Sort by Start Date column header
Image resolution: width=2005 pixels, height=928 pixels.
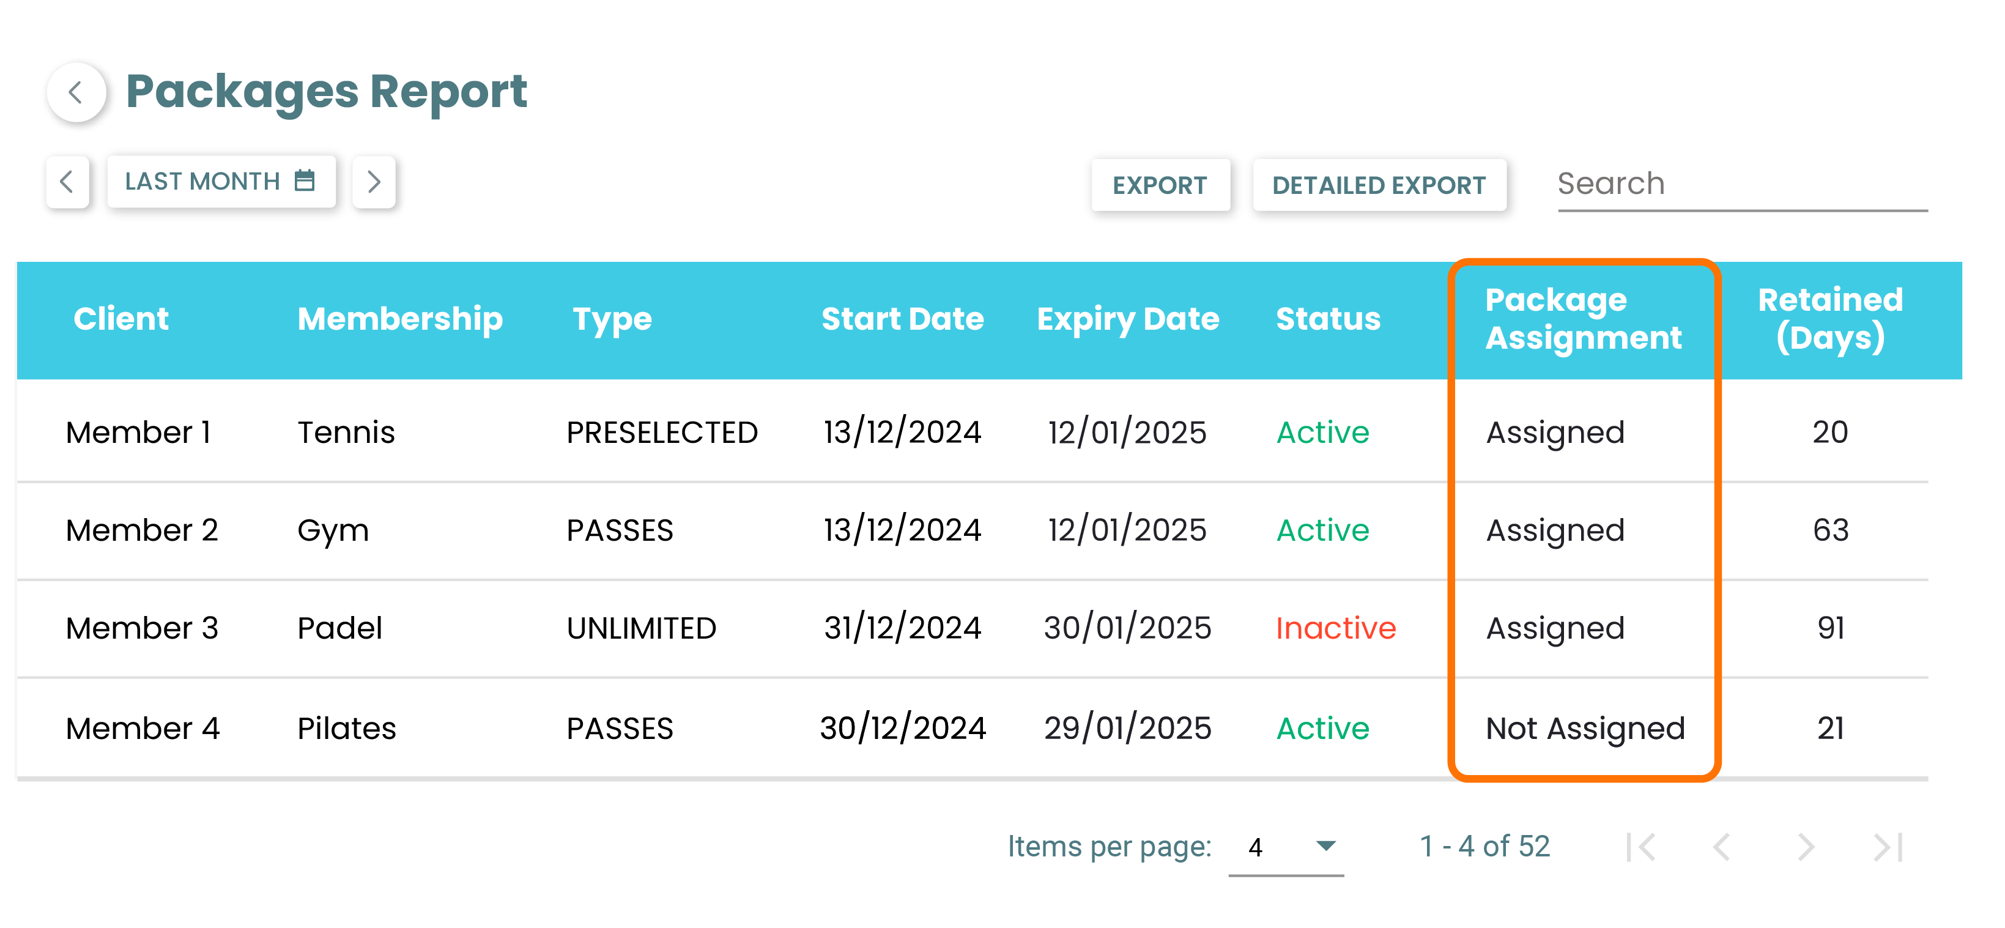click(902, 319)
